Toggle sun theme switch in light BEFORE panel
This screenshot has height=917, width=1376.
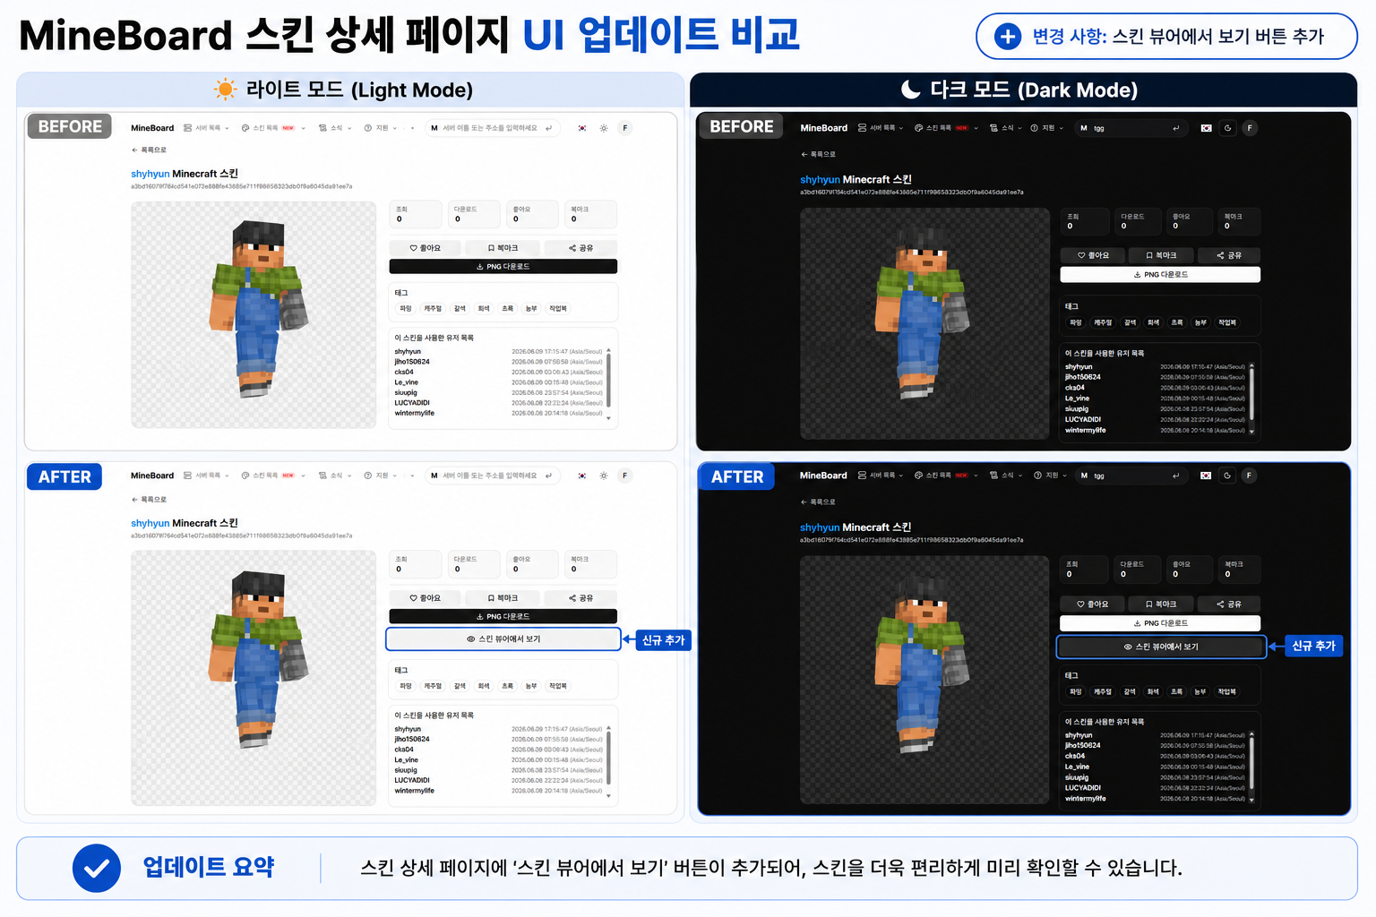(x=604, y=128)
